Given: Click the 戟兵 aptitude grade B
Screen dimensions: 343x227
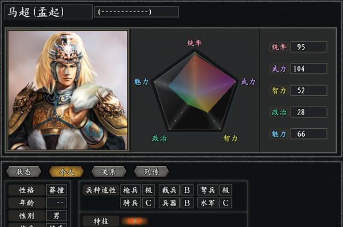Looking at the screenshot, I should coord(187,190).
